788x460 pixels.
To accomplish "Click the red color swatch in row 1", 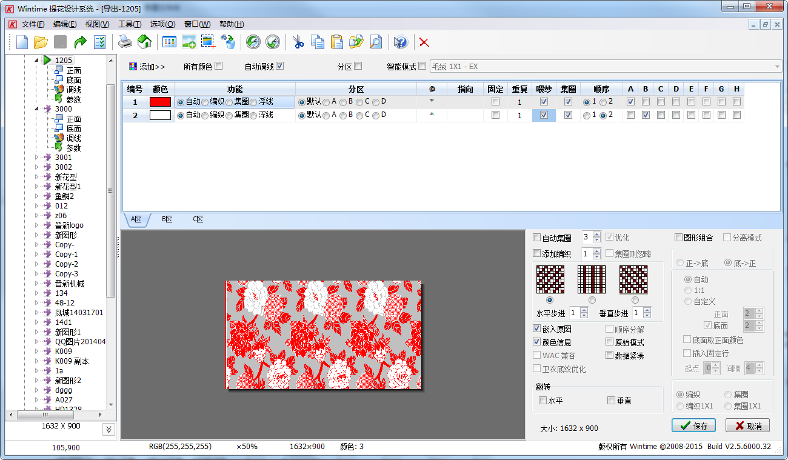I will (160, 102).
